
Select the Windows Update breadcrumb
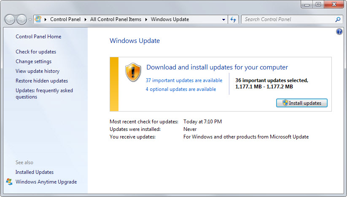[x=170, y=19]
